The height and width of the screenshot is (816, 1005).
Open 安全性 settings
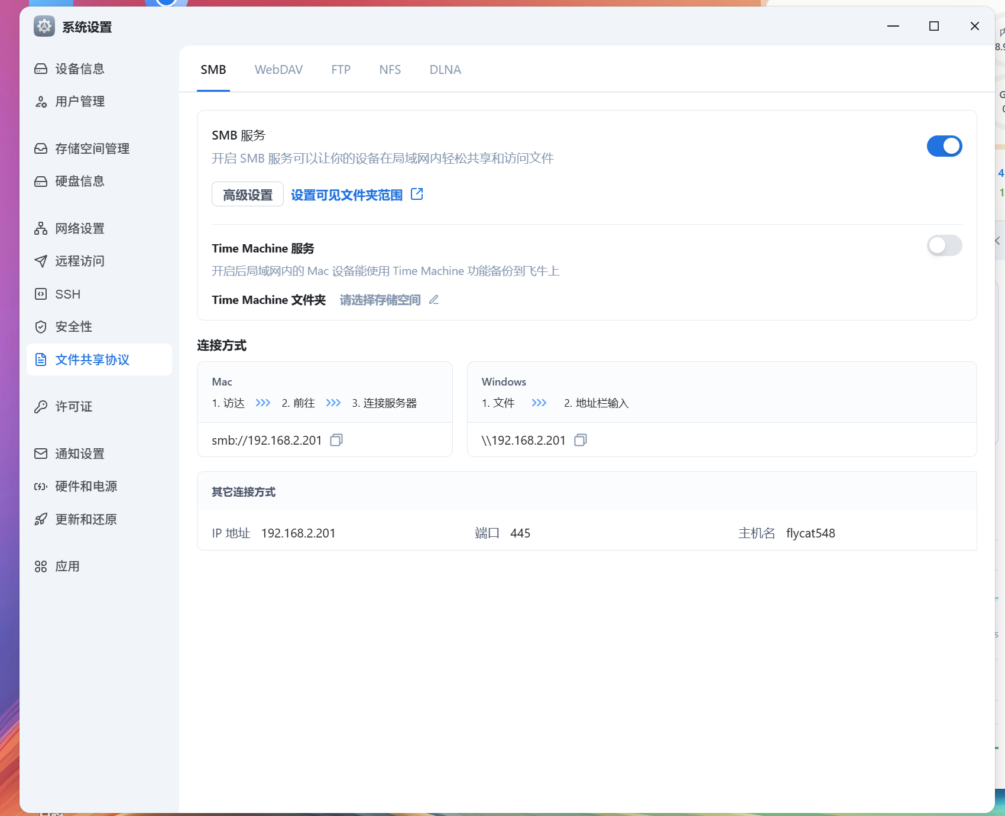73,327
